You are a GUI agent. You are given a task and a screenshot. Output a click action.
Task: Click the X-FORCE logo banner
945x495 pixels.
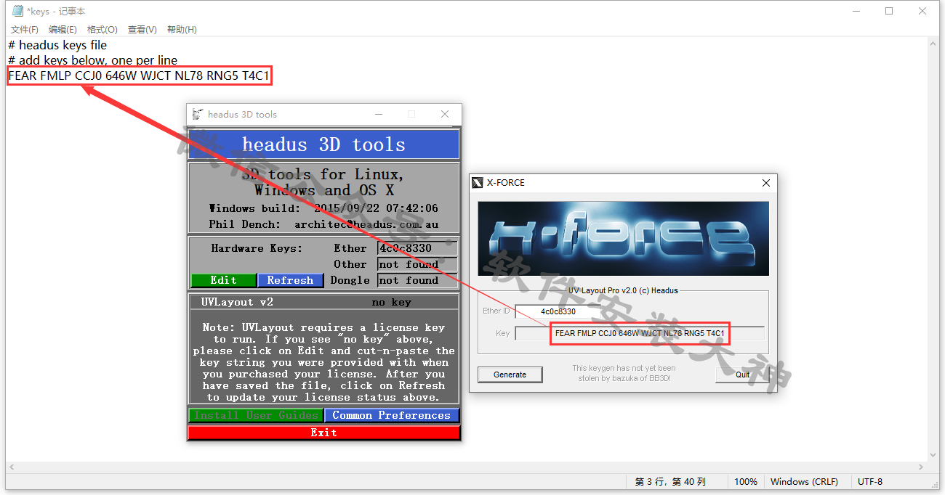click(x=623, y=238)
